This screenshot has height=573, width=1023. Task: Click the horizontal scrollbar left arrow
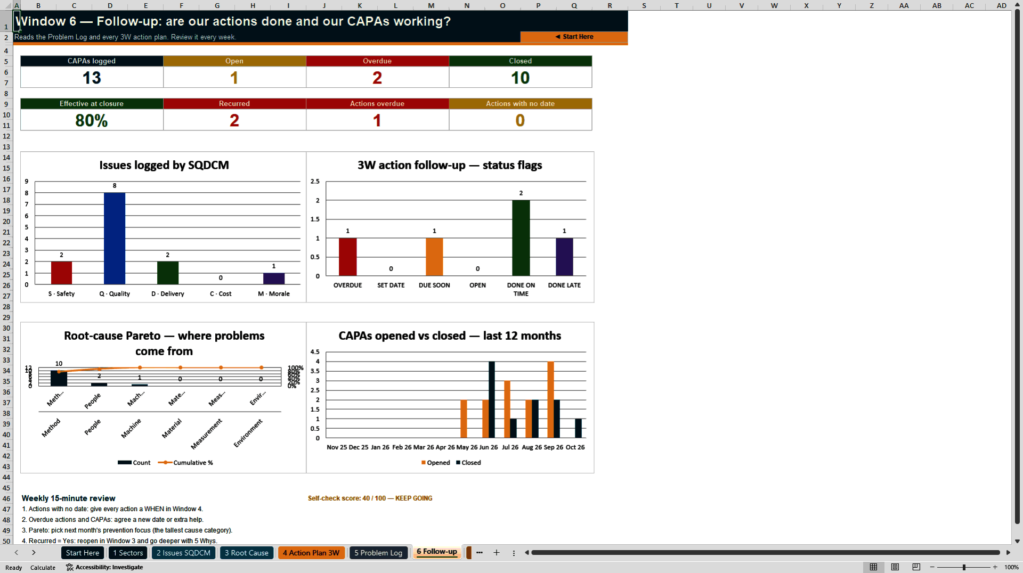pos(526,553)
